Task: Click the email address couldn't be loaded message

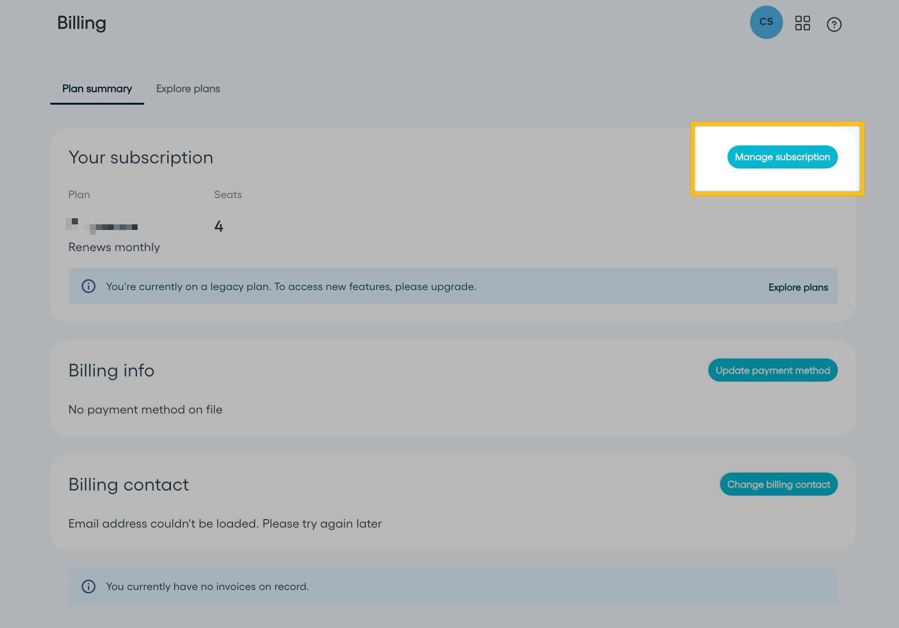Action: [x=225, y=524]
